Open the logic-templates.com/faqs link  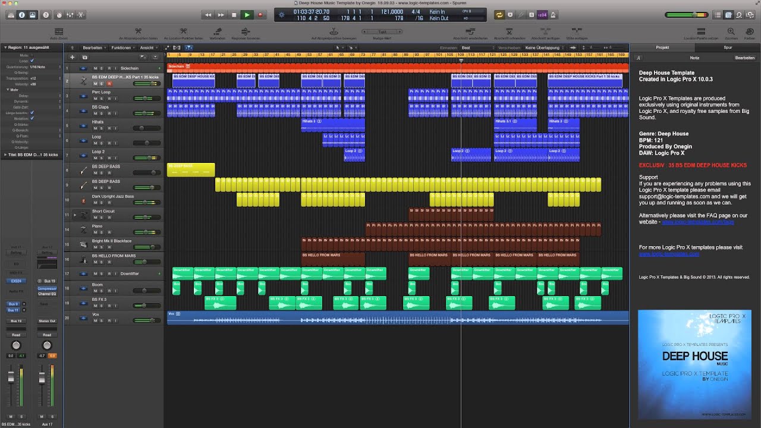698,222
